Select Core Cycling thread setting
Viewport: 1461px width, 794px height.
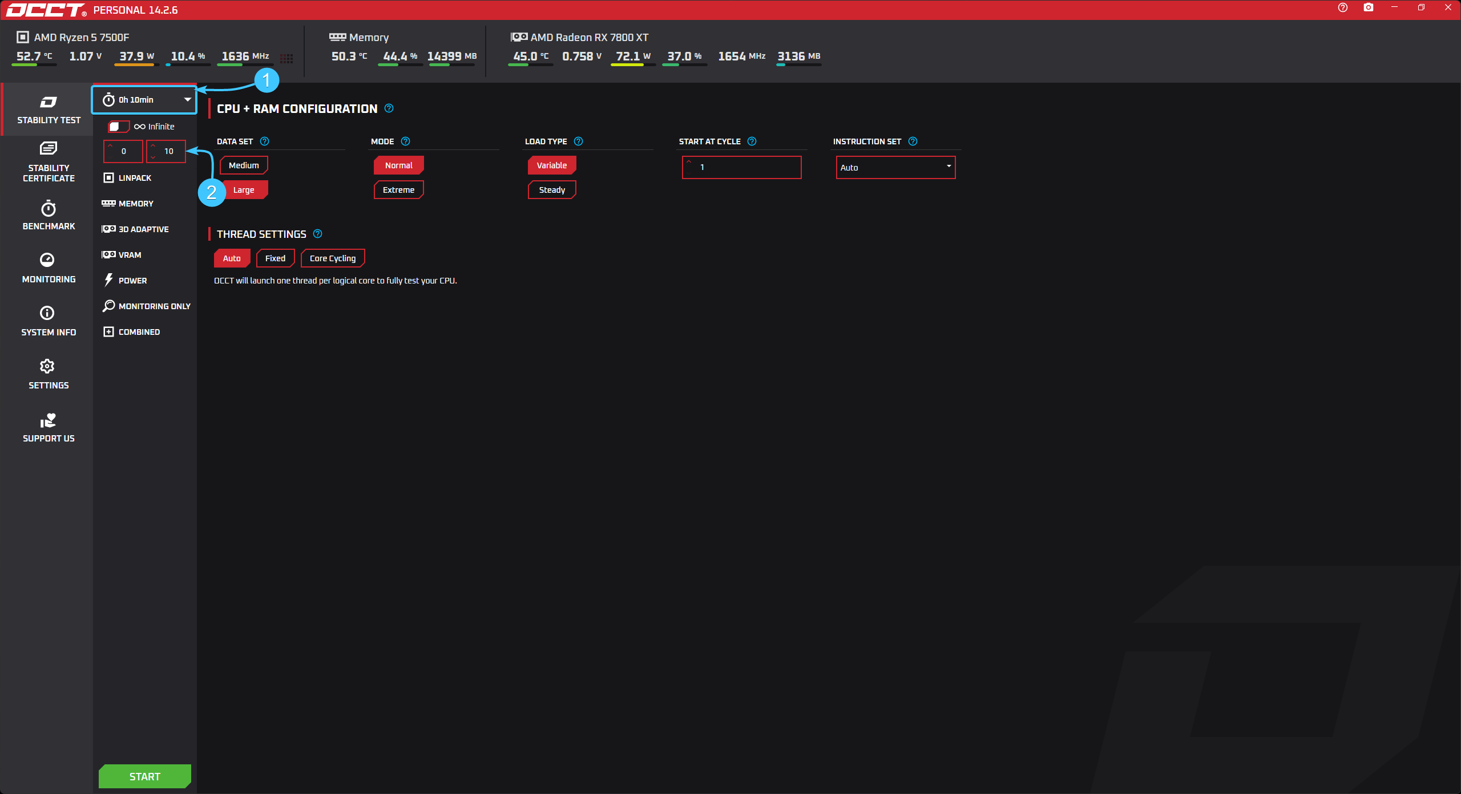[x=332, y=258]
